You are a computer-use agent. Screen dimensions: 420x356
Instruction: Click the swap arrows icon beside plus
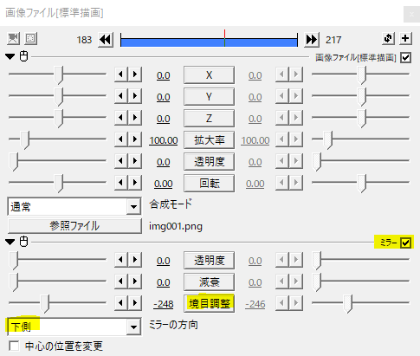tap(388, 38)
